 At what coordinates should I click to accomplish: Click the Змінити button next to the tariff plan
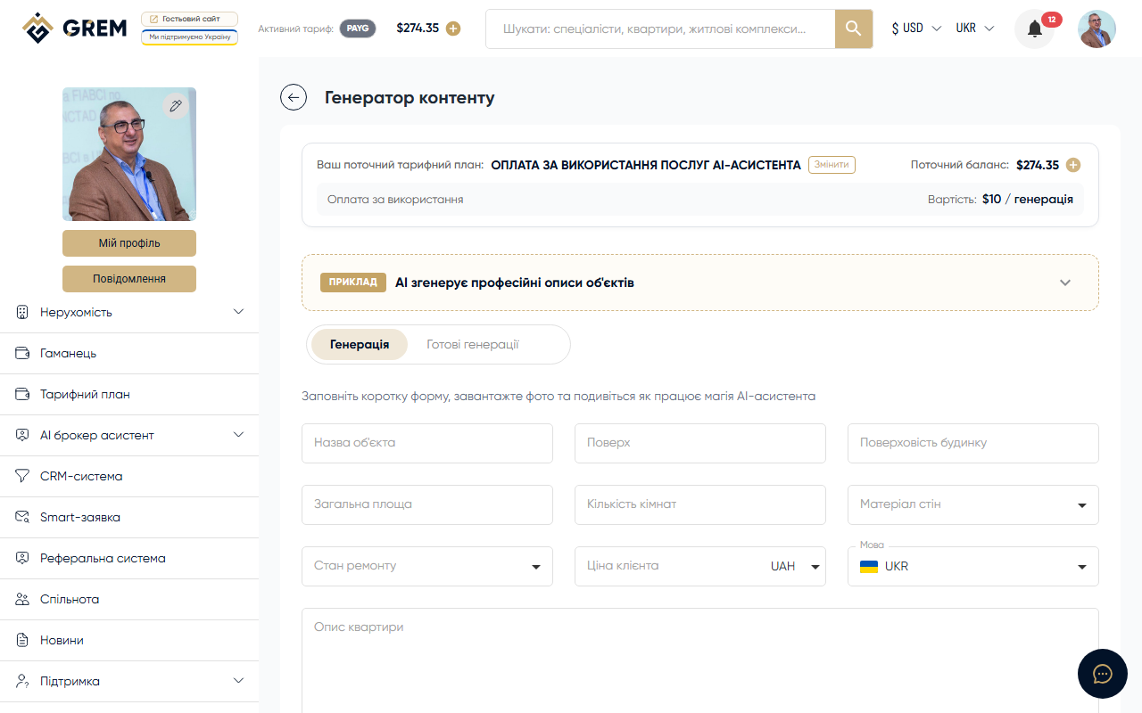pyautogui.click(x=831, y=165)
